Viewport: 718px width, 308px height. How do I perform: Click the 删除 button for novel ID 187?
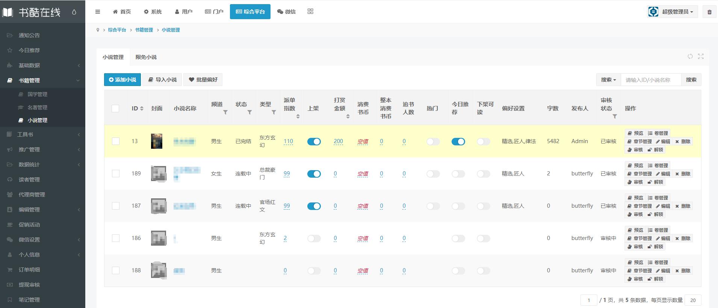tap(683, 206)
